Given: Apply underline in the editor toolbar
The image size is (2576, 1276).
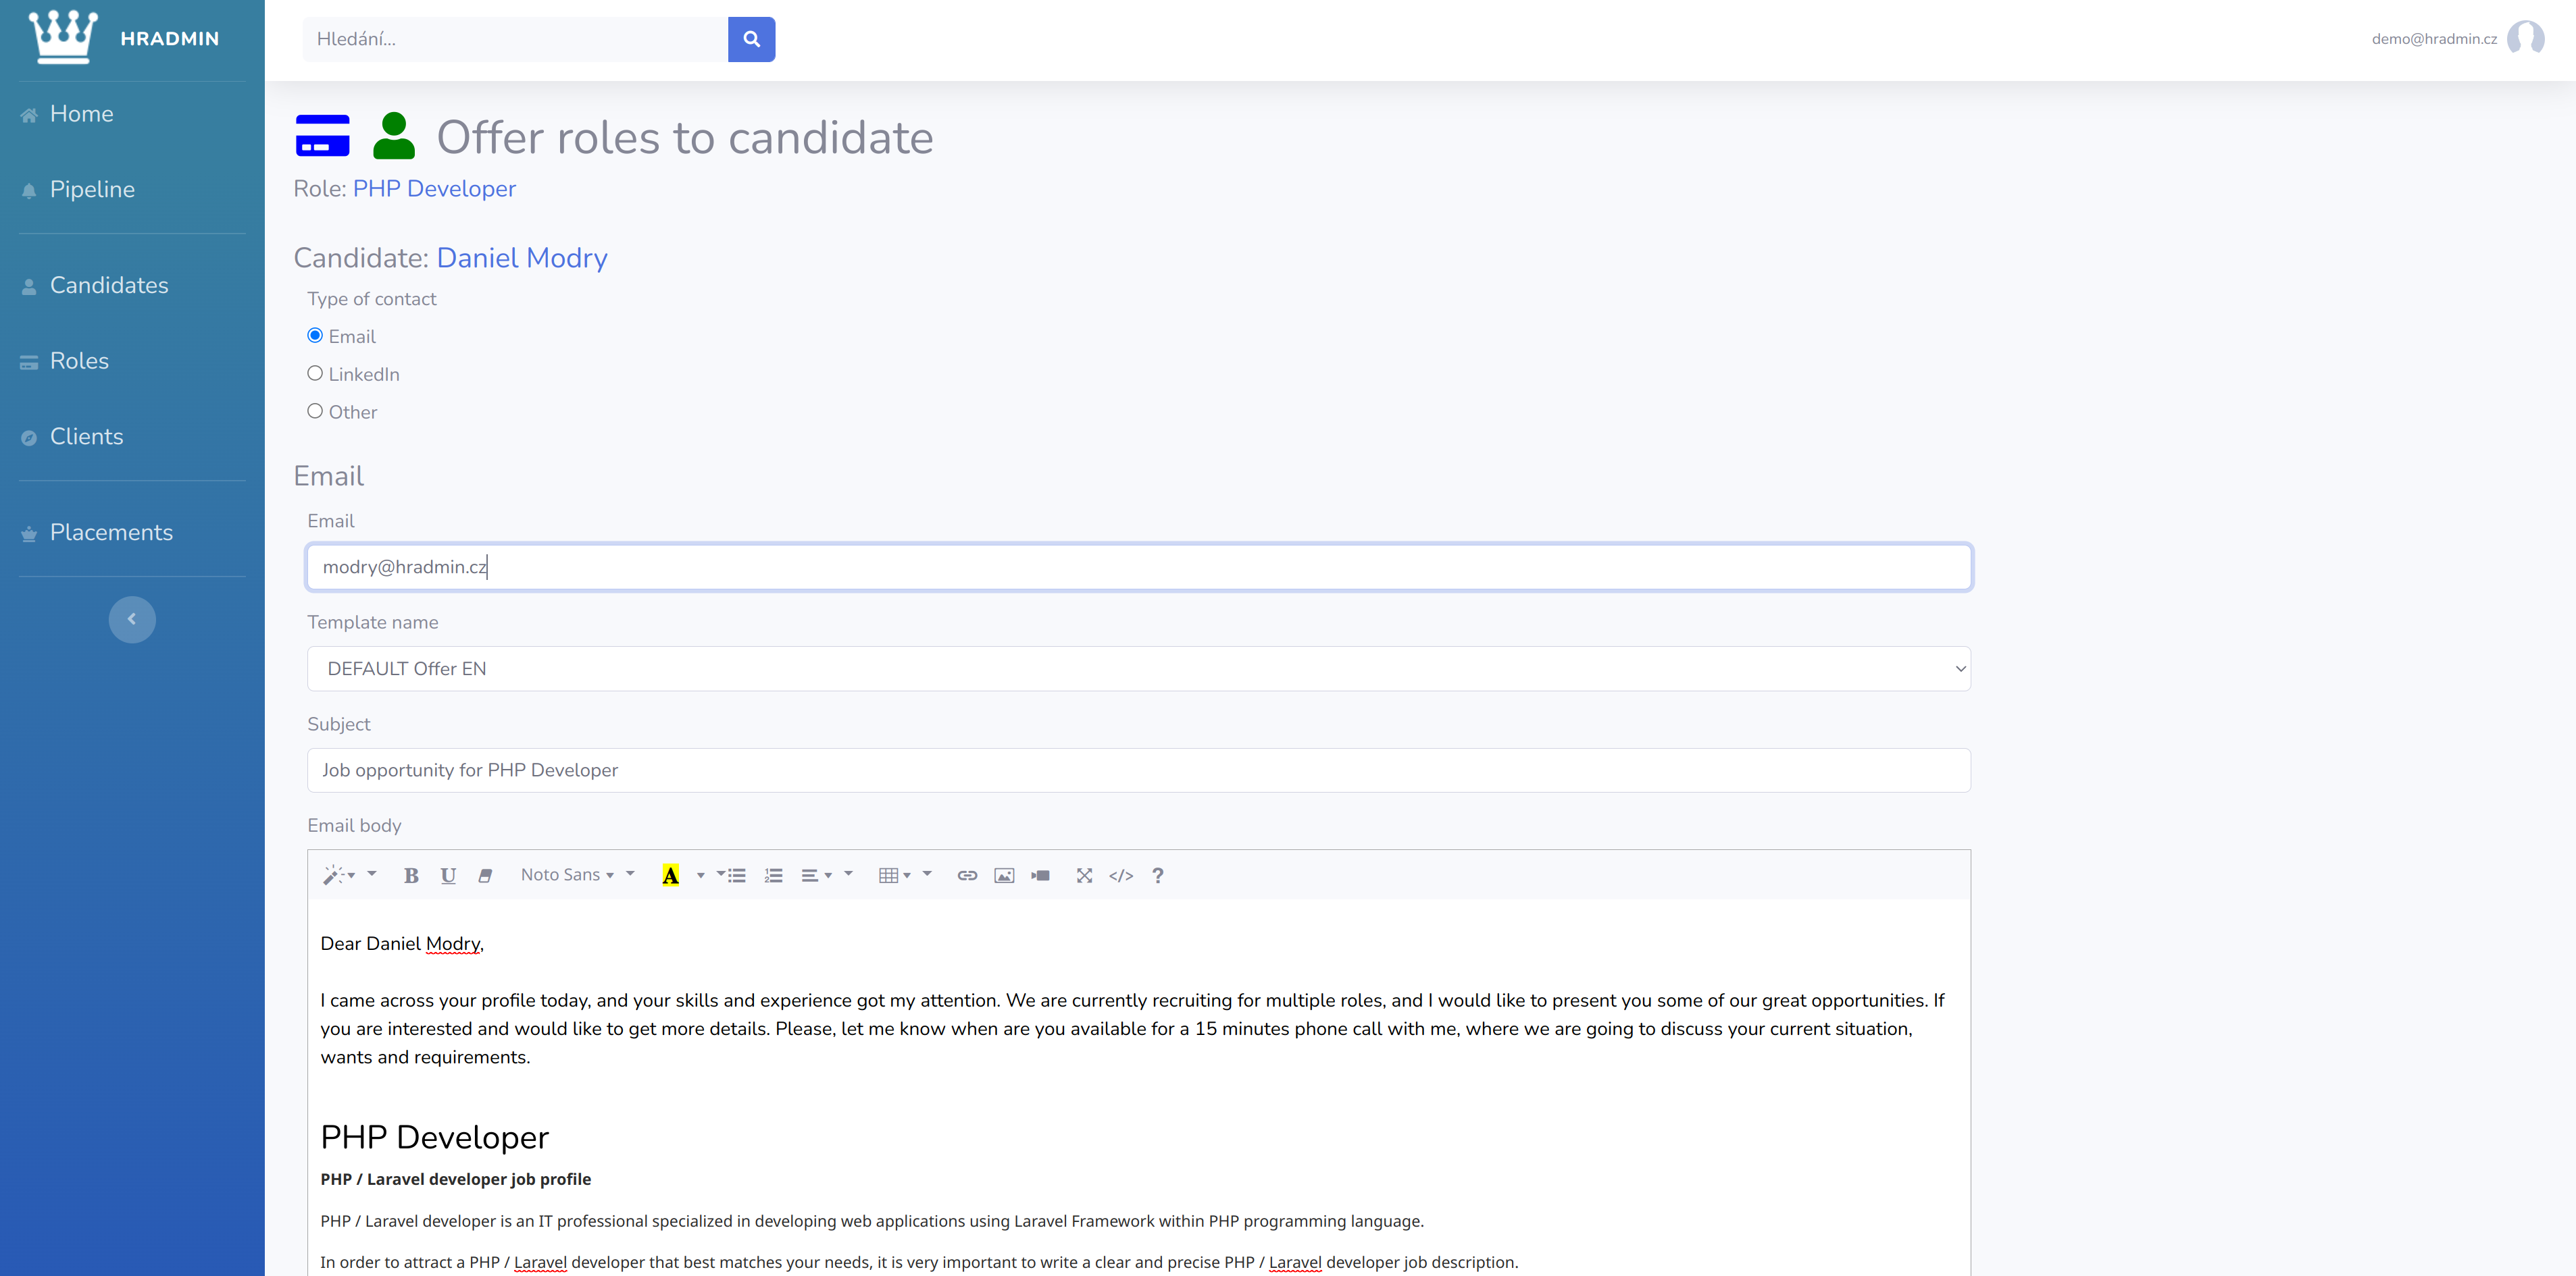Looking at the screenshot, I should pyautogui.click(x=448, y=876).
